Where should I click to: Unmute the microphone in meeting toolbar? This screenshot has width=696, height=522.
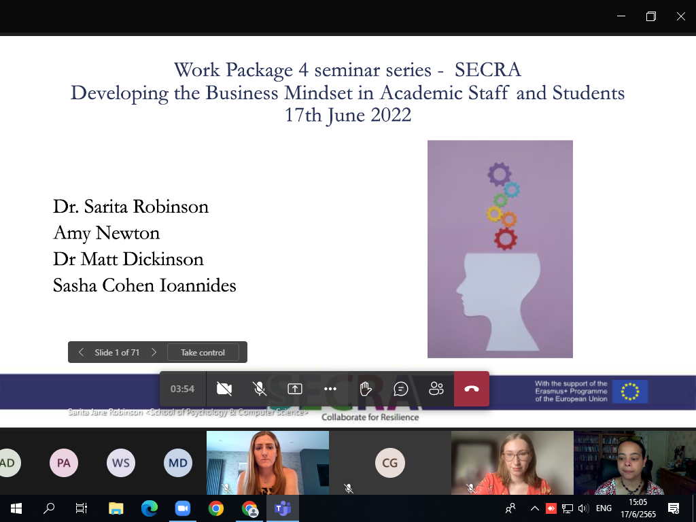tap(260, 389)
